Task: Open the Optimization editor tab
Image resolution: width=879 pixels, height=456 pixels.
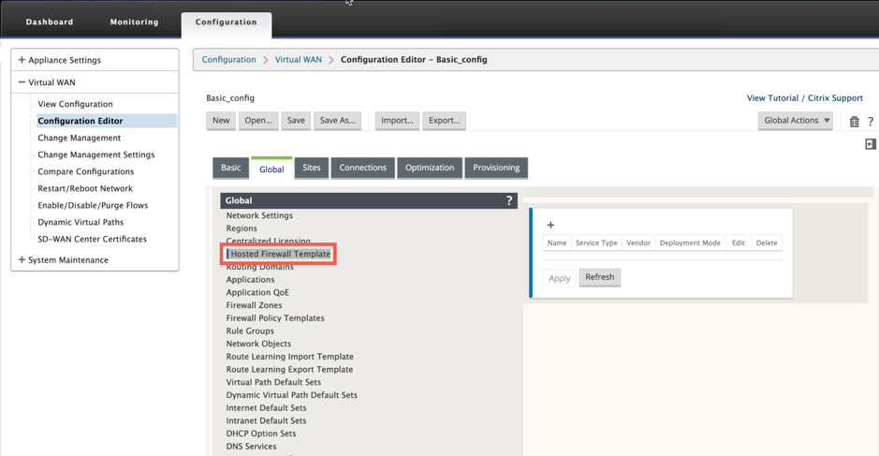Action: [430, 168]
